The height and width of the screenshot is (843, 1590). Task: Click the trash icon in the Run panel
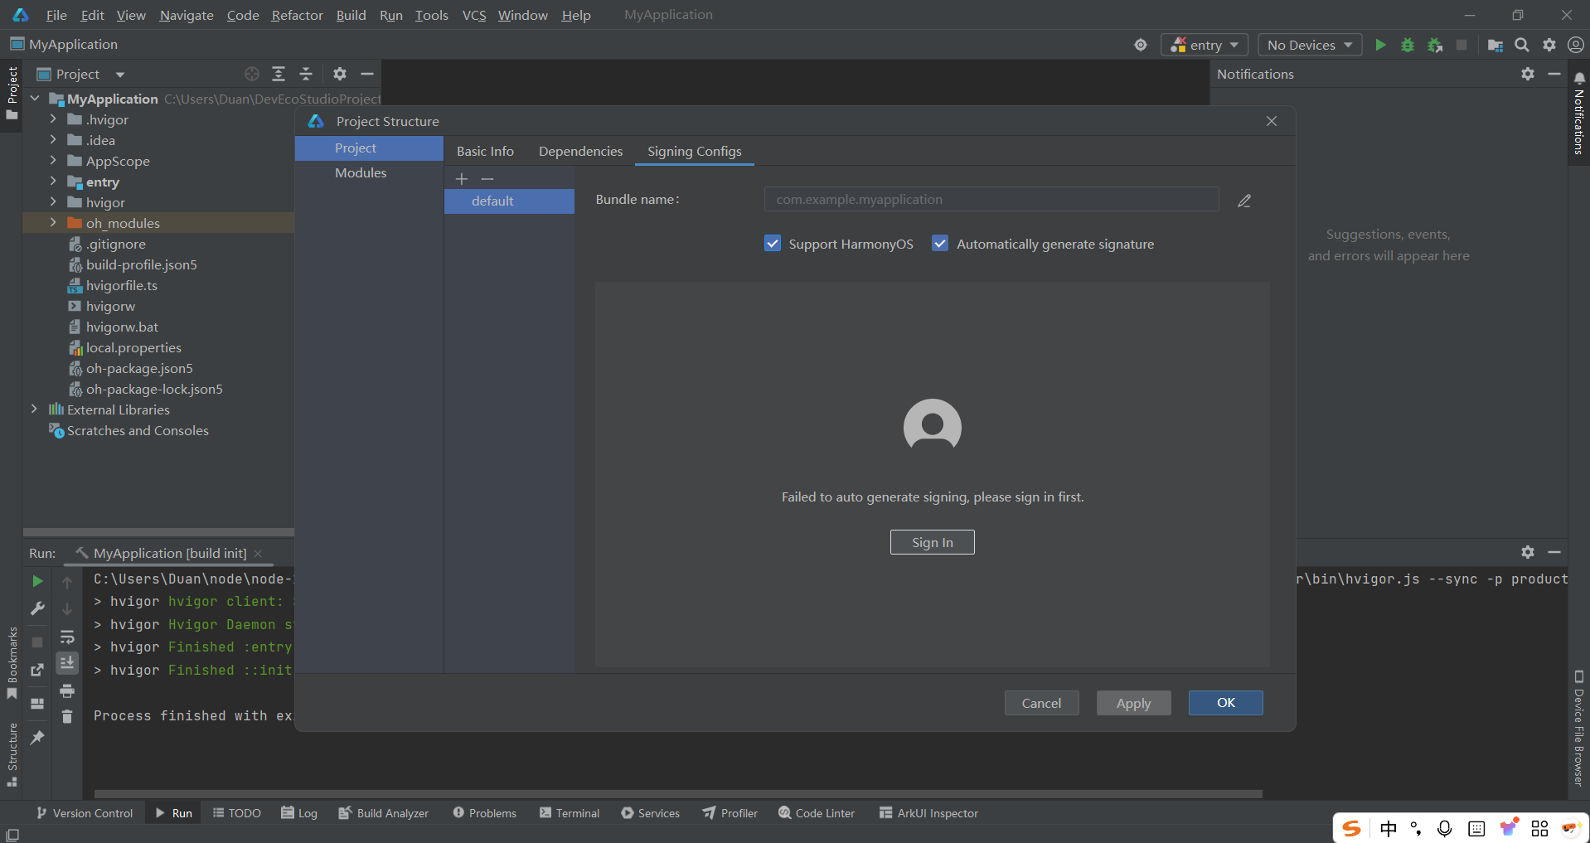tap(67, 716)
